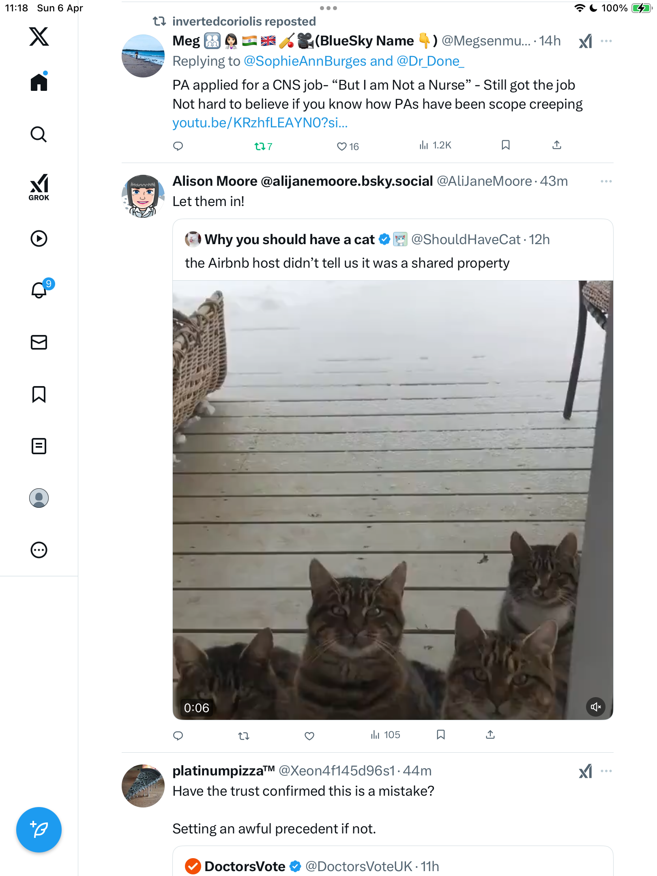
Task: Open the More circle menu in sidebar
Action: (39, 550)
